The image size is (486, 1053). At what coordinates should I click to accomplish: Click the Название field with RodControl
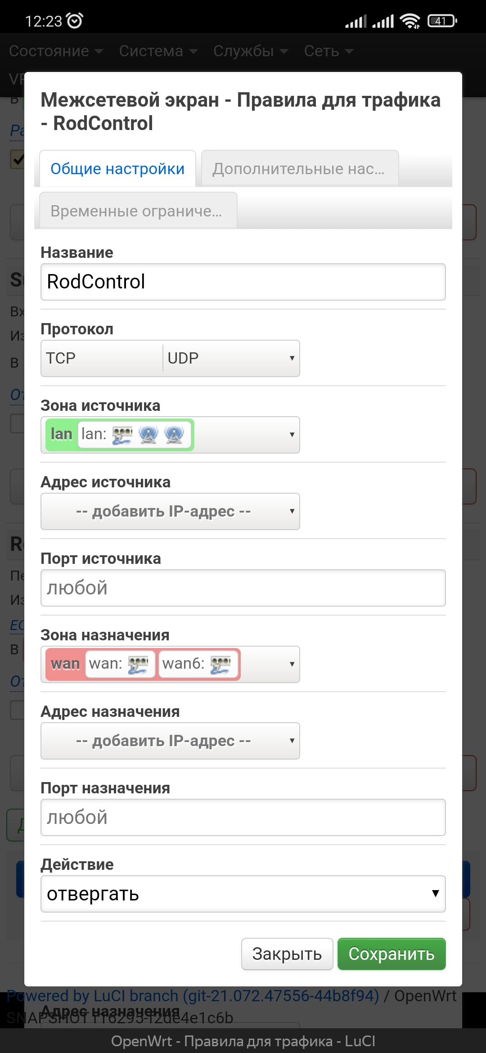243,282
